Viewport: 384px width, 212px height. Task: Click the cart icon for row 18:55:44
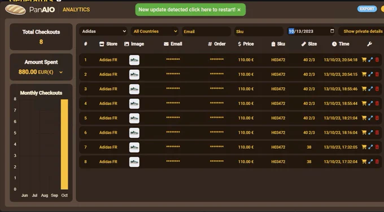pos(364,103)
